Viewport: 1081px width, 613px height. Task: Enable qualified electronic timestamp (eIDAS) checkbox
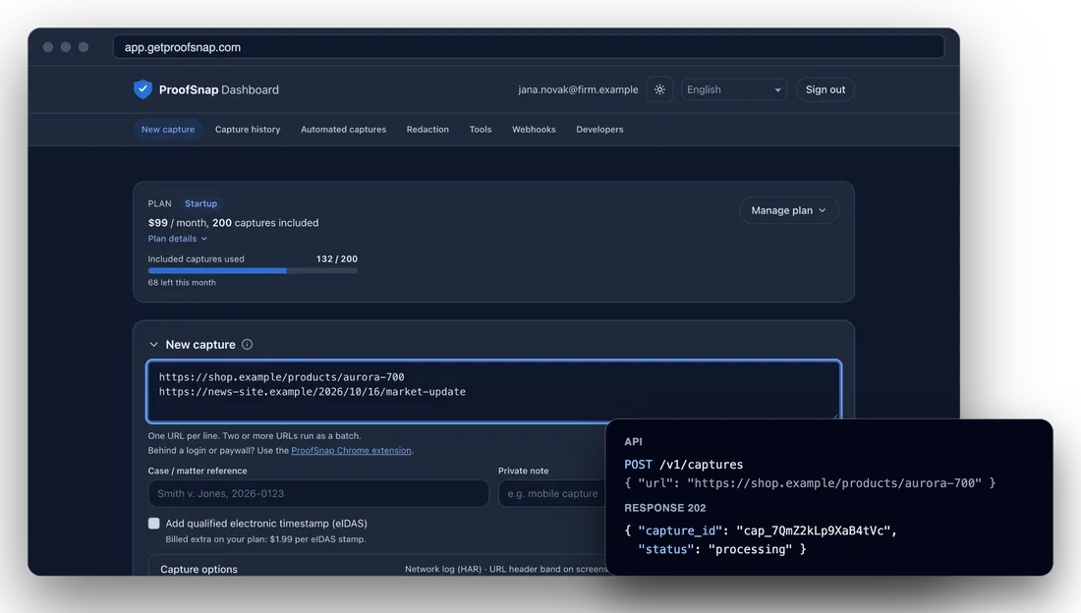point(153,524)
